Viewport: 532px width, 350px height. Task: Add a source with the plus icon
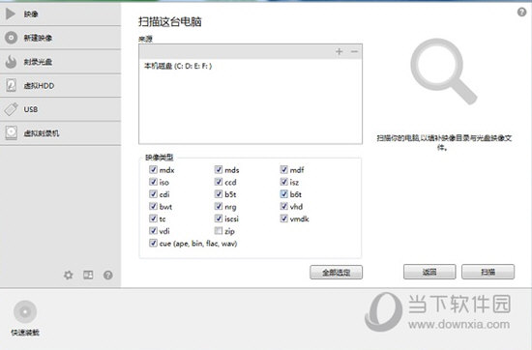click(x=339, y=51)
